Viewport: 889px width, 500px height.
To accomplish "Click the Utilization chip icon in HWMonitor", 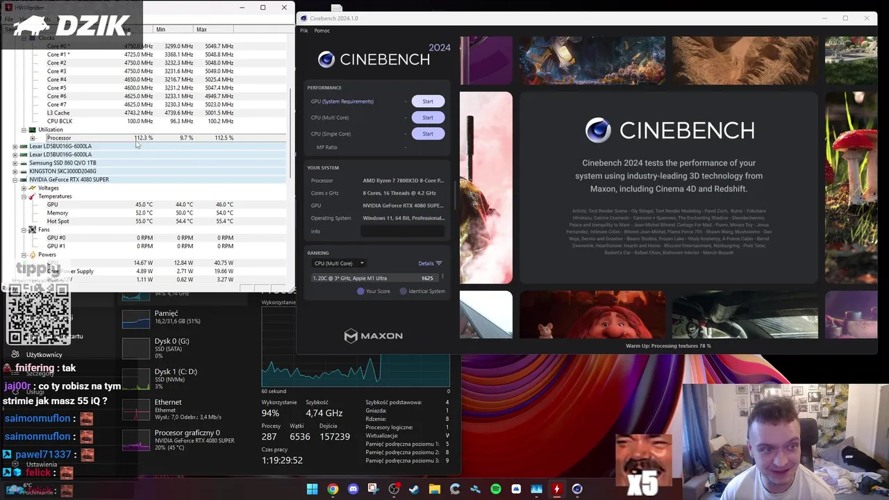I will [32, 130].
